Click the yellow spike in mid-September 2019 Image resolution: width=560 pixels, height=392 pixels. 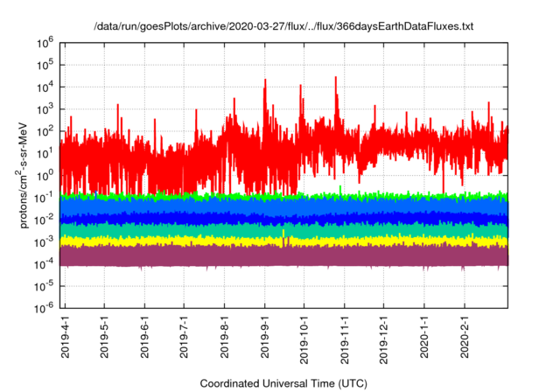283,235
